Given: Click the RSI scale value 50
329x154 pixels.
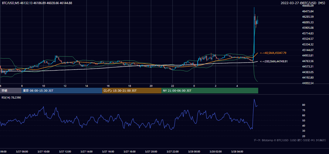Looking at the screenshot, I should coord(304,120).
